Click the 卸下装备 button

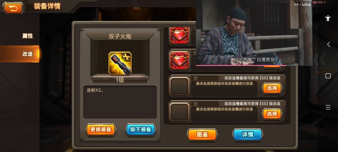coord(141,129)
